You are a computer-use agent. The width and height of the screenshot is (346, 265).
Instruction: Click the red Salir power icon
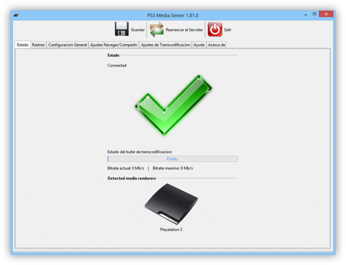click(x=215, y=29)
